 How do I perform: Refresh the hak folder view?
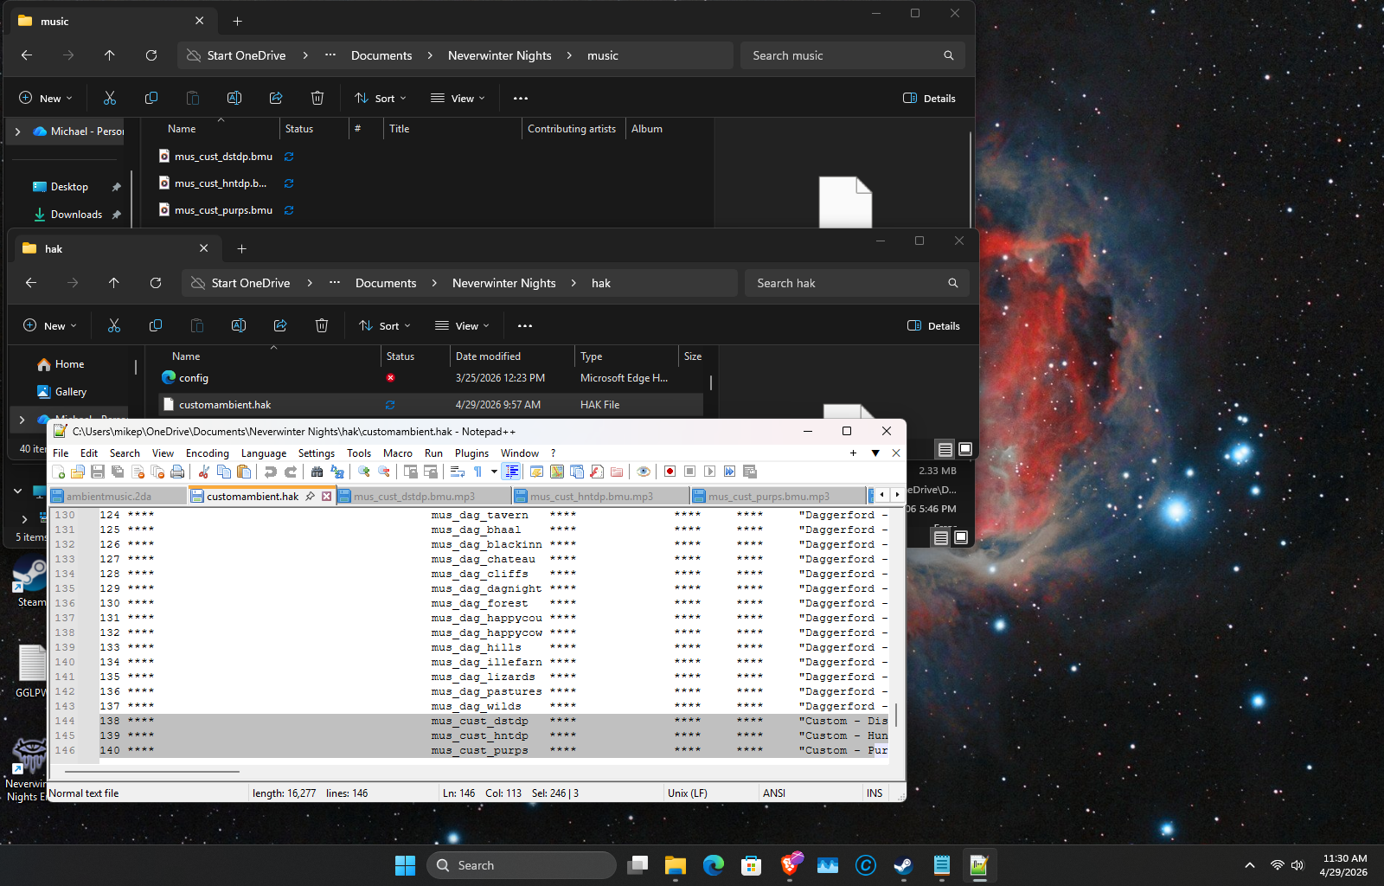(156, 283)
